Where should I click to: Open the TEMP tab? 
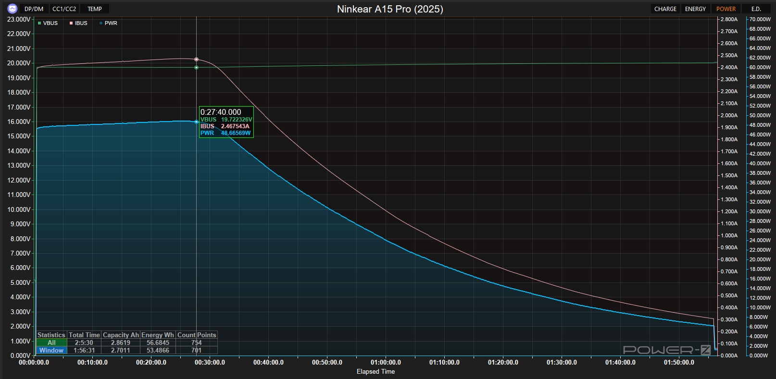95,9
